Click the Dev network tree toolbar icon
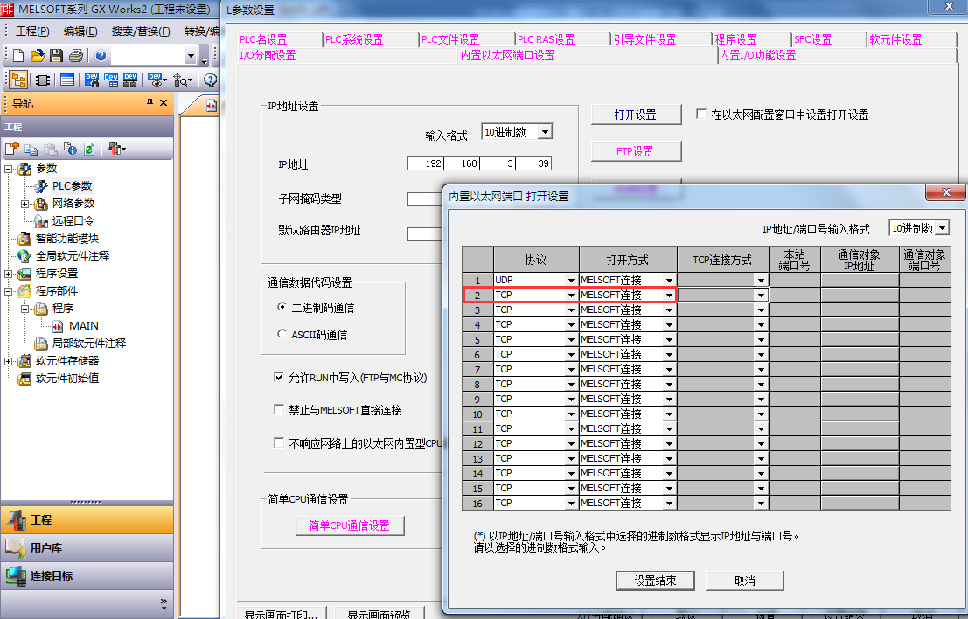This screenshot has height=619, width=968. pos(130,80)
